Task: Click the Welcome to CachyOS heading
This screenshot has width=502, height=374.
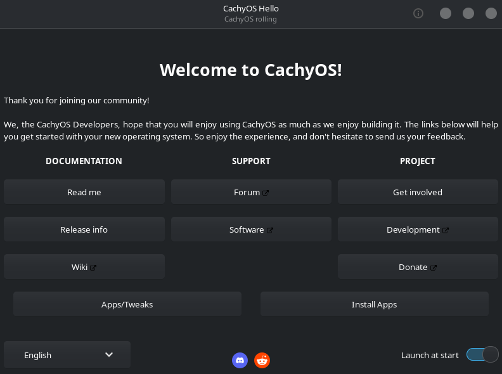Action: pos(251,70)
